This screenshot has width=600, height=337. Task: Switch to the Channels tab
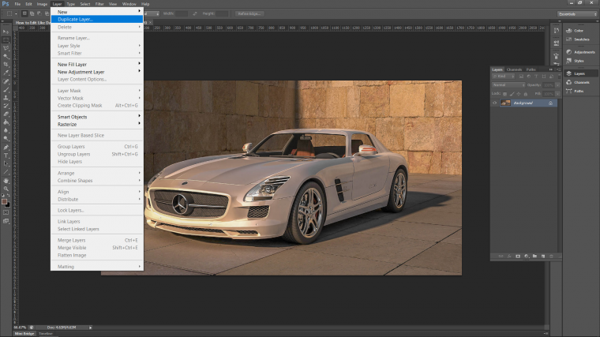(x=514, y=69)
